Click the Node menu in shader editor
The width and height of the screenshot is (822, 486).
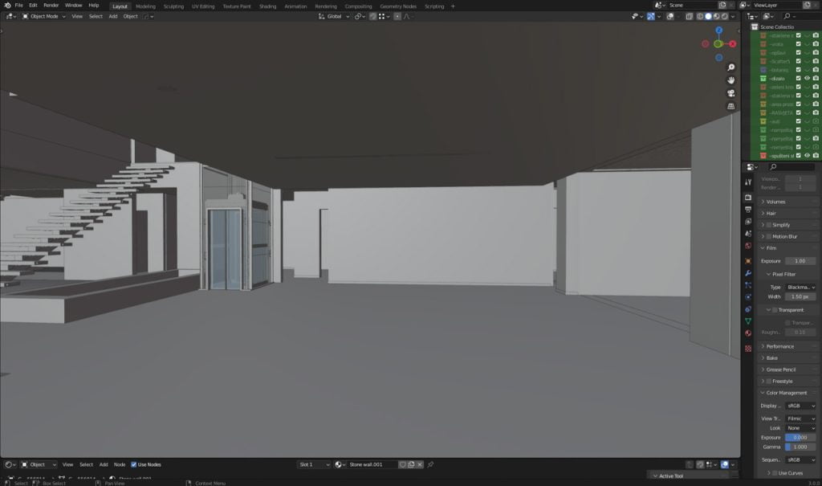pyautogui.click(x=120, y=464)
